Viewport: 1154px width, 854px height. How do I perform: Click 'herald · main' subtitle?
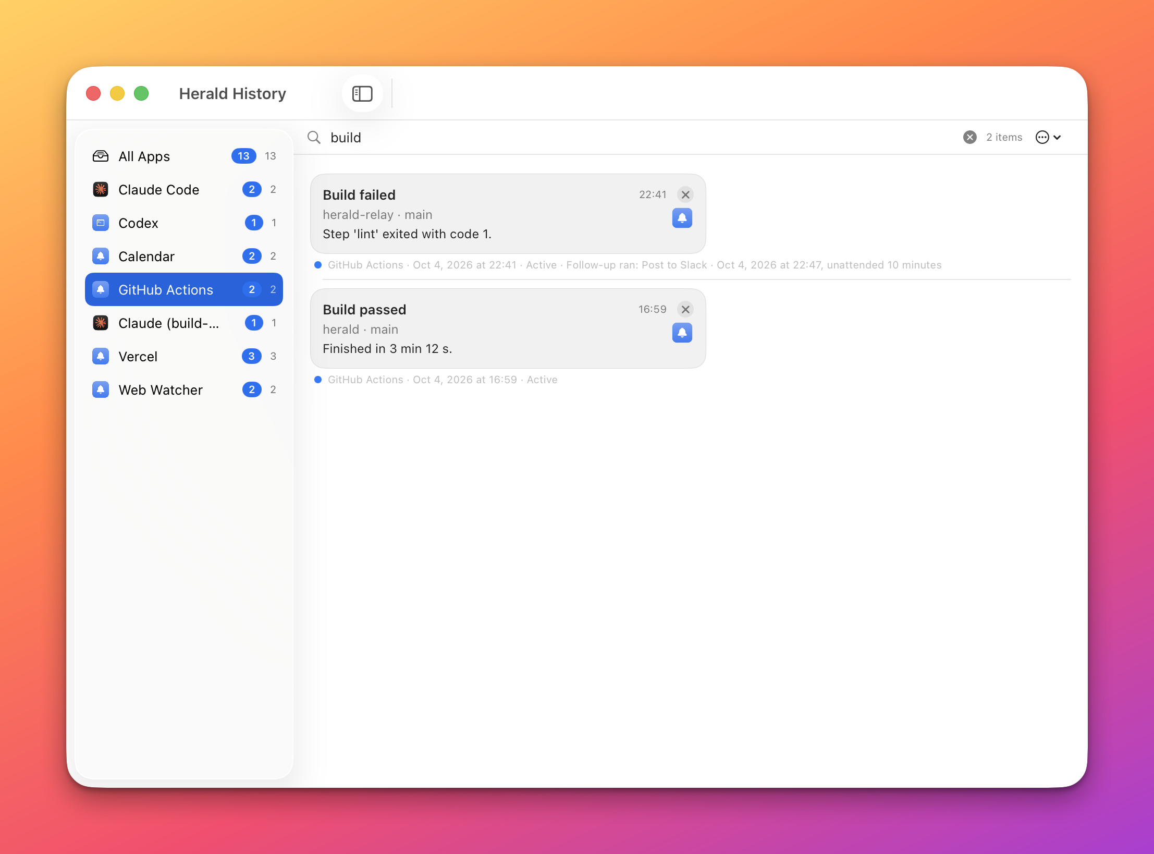point(360,330)
